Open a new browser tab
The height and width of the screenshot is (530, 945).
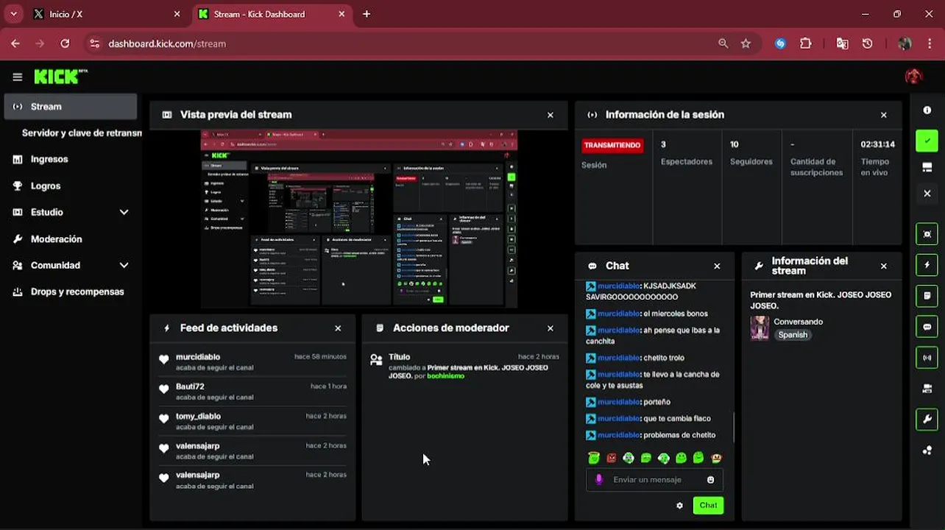click(367, 14)
